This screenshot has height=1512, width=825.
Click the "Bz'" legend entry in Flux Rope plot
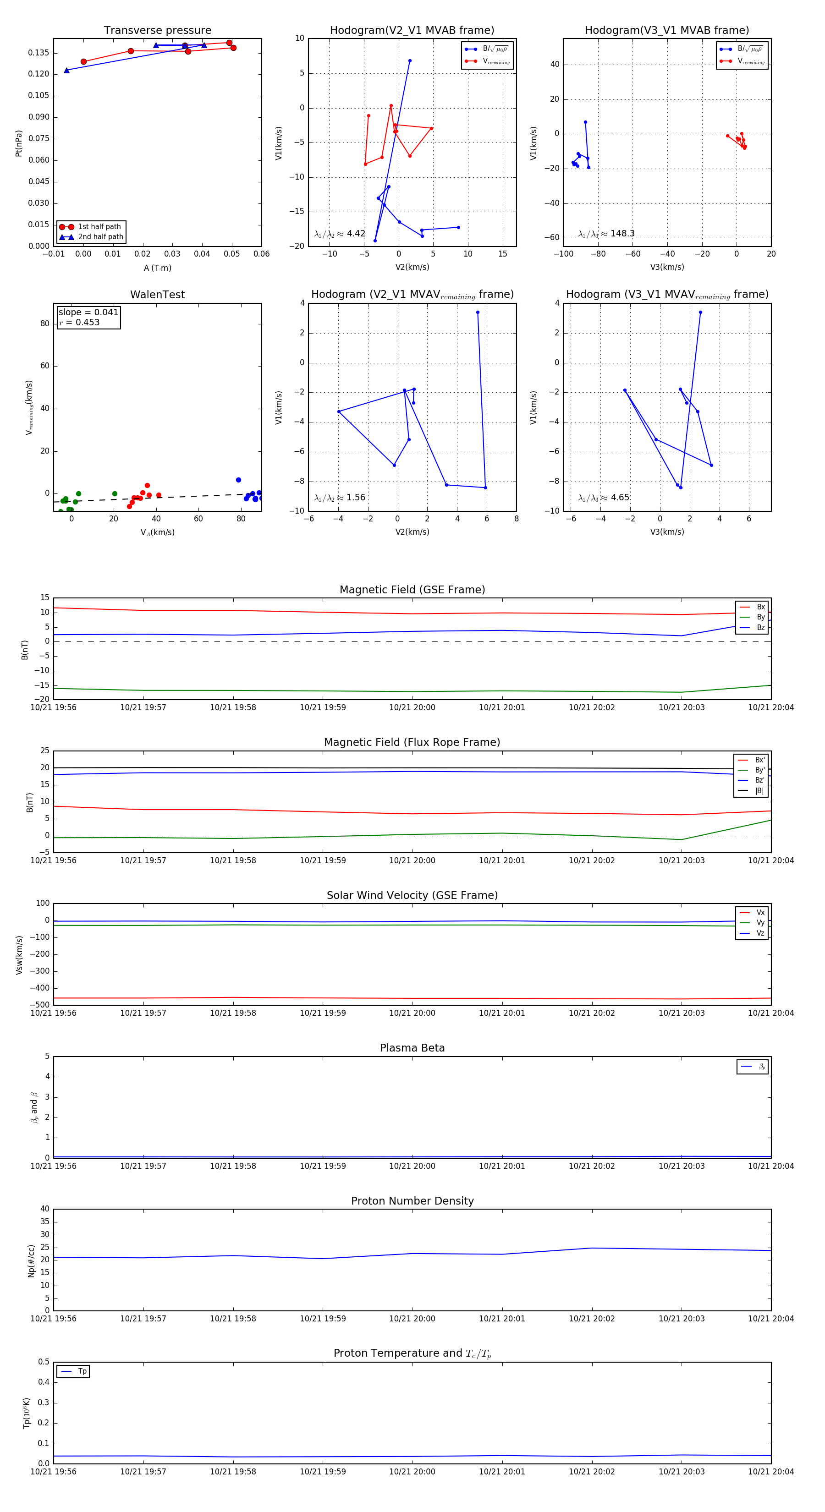coord(751,781)
